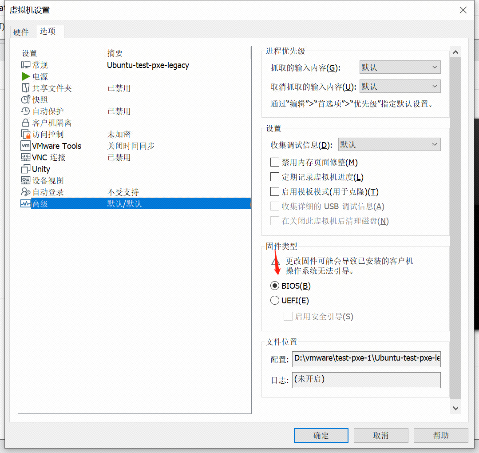Click the VNC 连接 settings icon
Screen dimensions: 479x453
tap(25, 157)
